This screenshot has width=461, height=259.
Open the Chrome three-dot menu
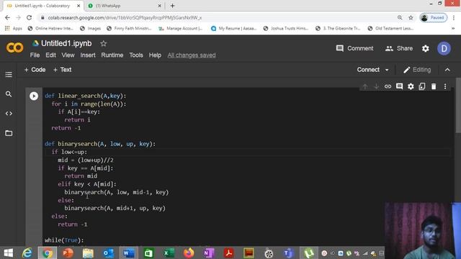454,17
